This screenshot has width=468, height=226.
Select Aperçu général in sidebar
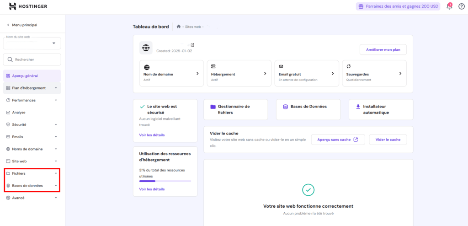32,76
